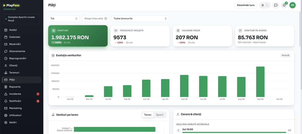Click the oct 26 axis label

(279, 99)
